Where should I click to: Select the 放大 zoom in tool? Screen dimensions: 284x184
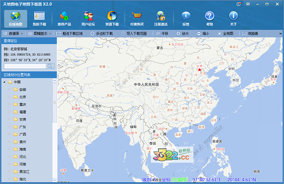tap(183, 34)
